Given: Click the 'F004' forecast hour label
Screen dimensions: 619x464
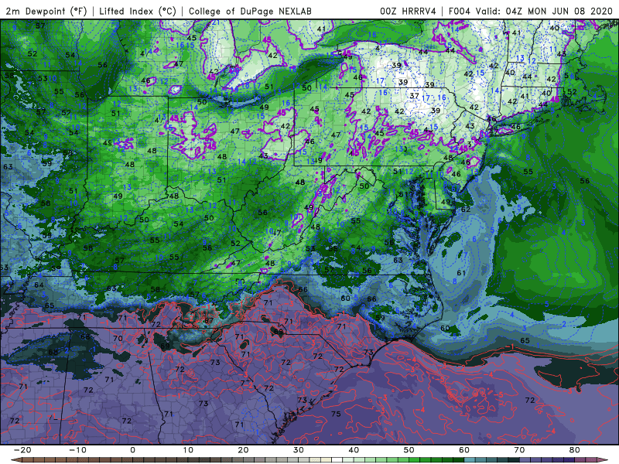Looking at the screenshot, I should point(460,11).
